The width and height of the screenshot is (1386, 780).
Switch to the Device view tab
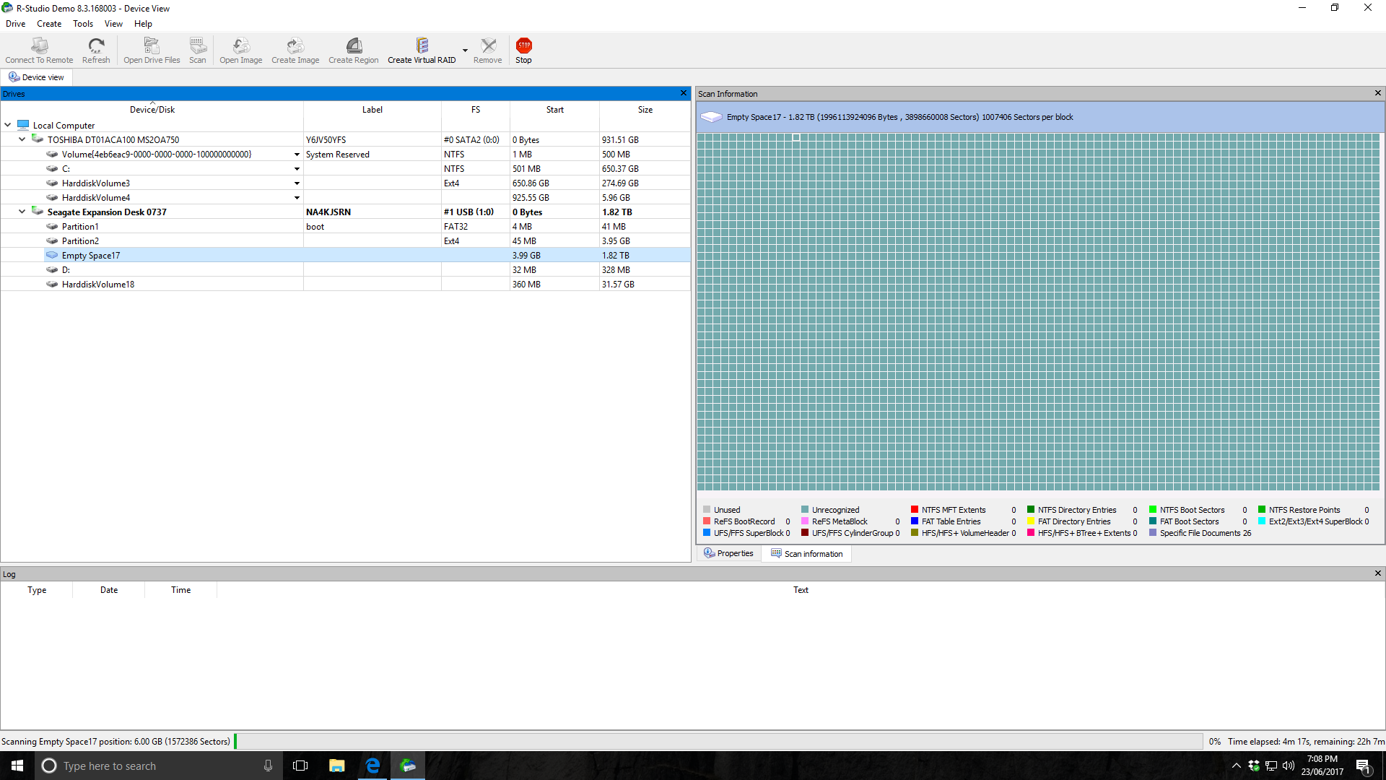click(x=36, y=77)
